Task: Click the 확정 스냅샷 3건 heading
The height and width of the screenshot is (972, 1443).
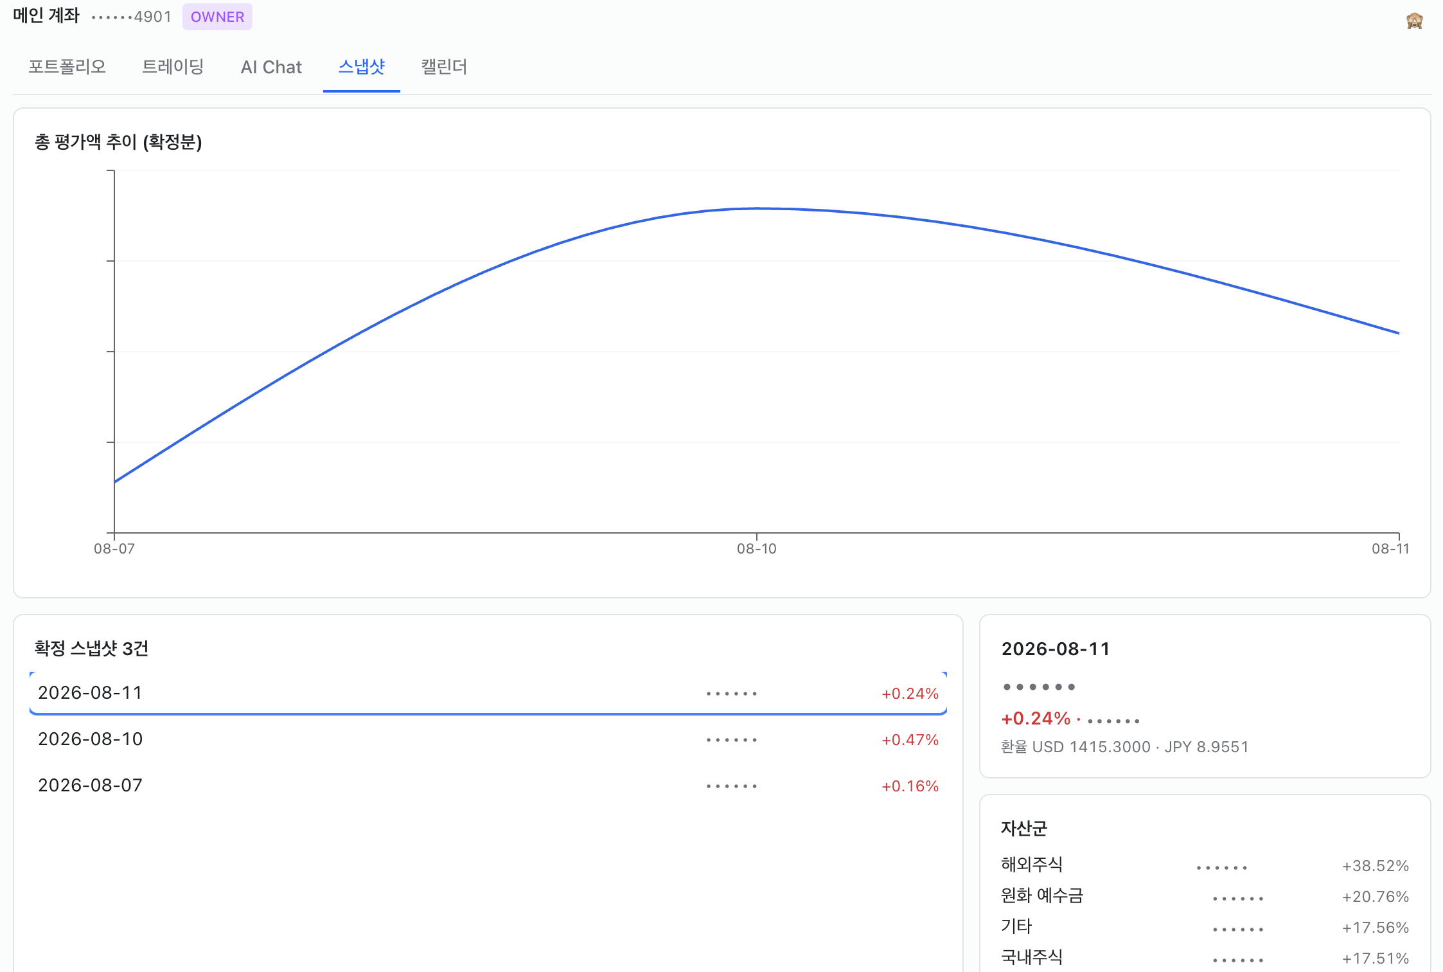Action: 91,648
